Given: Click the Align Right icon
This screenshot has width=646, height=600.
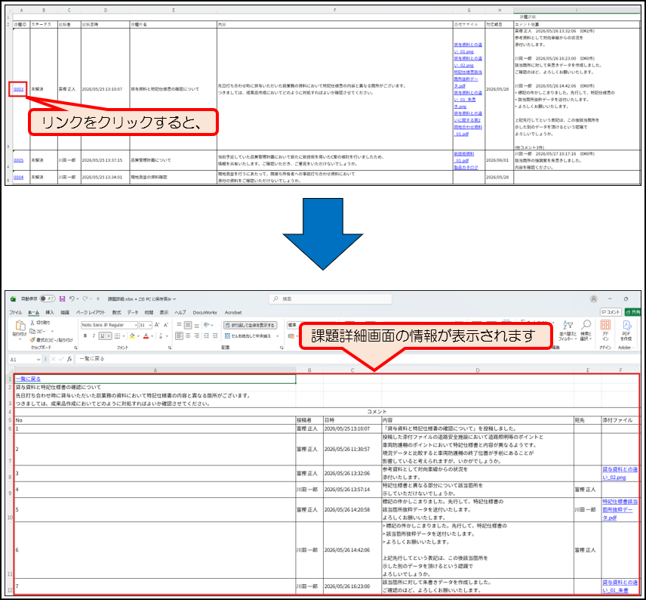Looking at the screenshot, I should click(x=196, y=336).
